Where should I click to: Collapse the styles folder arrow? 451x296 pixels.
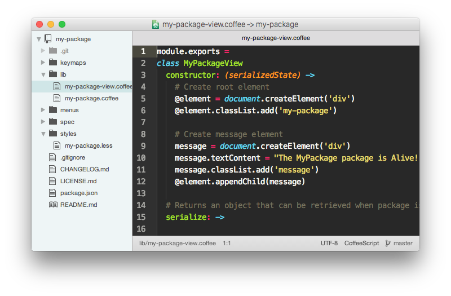point(43,134)
